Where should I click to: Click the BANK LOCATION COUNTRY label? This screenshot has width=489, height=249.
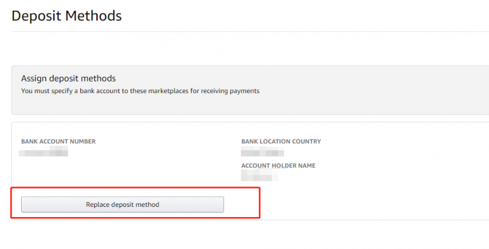[x=281, y=141]
